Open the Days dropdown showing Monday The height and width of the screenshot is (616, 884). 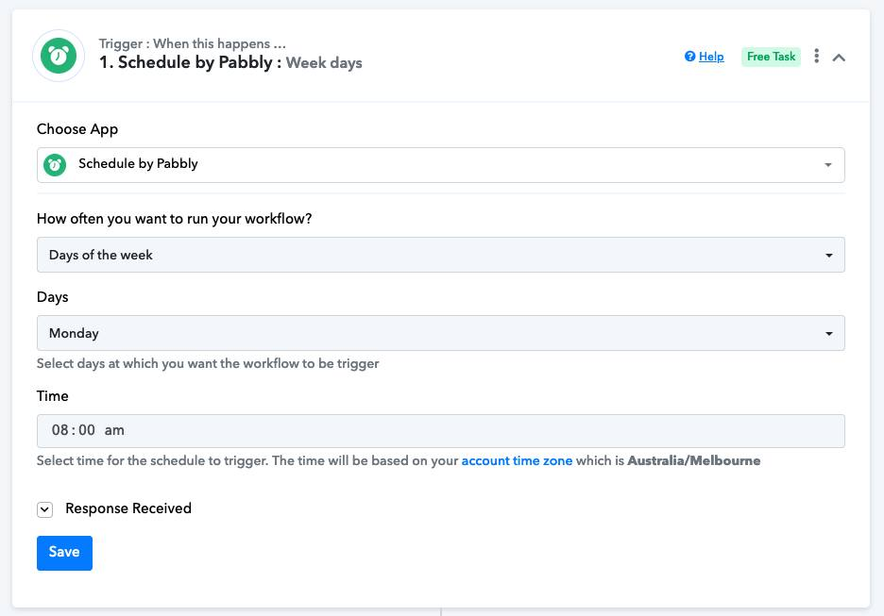441,333
